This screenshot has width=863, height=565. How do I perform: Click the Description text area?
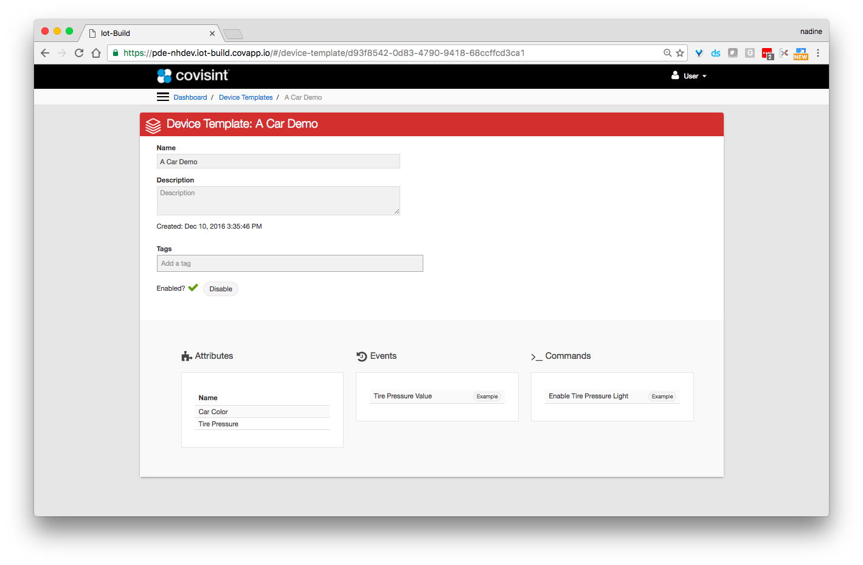pyautogui.click(x=278, y=200)
